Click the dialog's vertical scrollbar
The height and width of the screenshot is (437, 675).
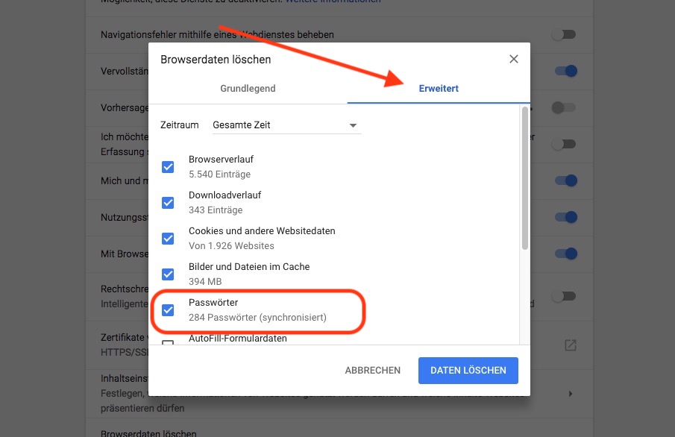(x=524, y=179)
